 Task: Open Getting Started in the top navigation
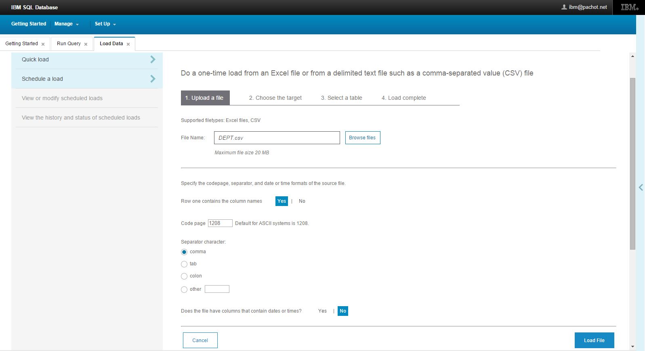pyautogui.click(x=29, y=24)
